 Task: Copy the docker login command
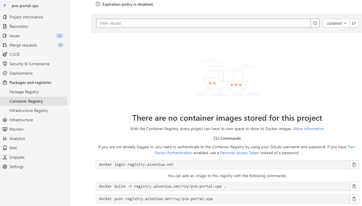[x=354, y=164]
